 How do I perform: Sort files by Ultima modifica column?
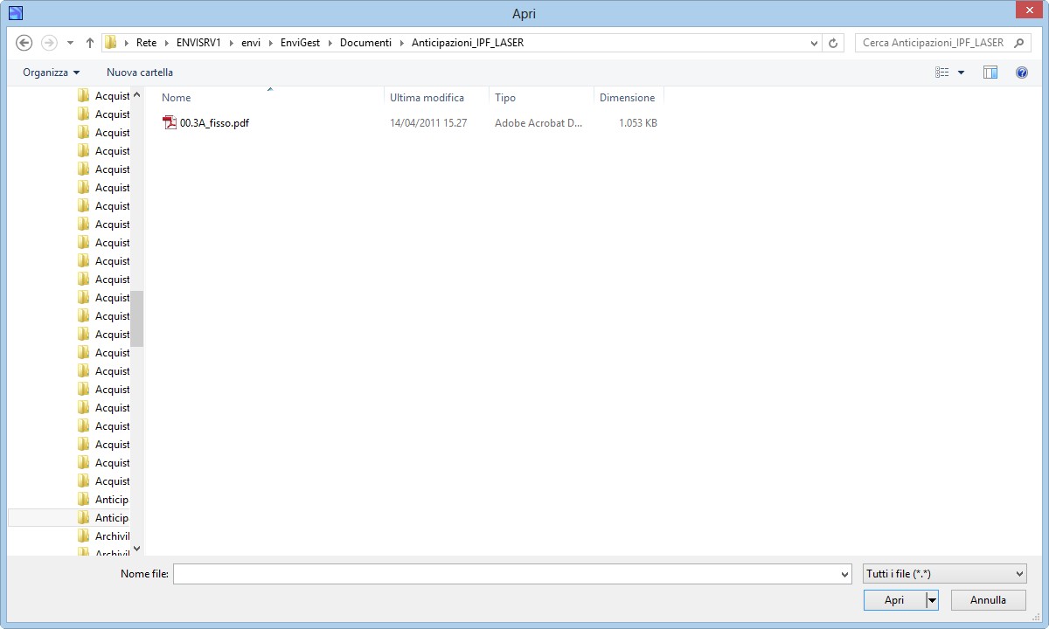(x=427, y=98)
